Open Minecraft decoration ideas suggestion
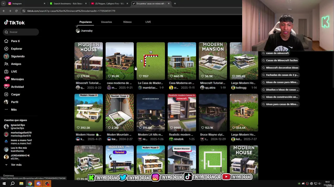 280,68
